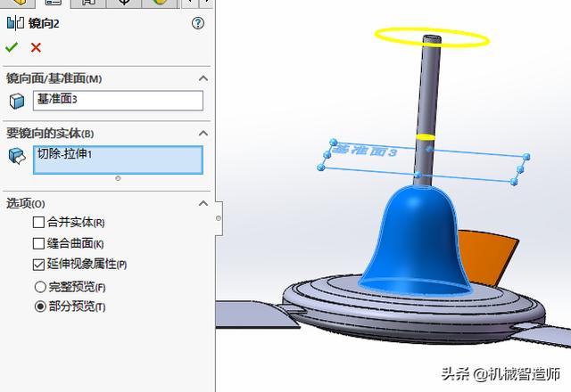
Task: Click the 基准面3 label in the viewport
Action: [x=364, y=150]
